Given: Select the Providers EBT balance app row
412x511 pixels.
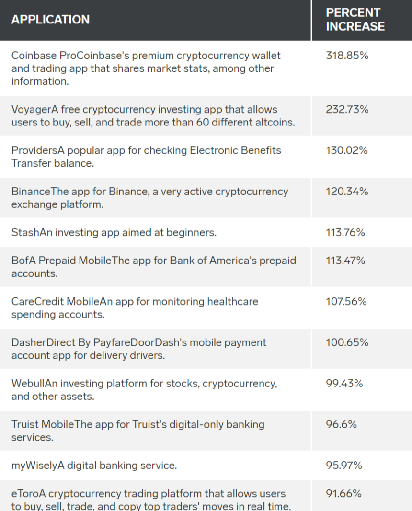Looking at the screenshot, I should pos(146,157).
